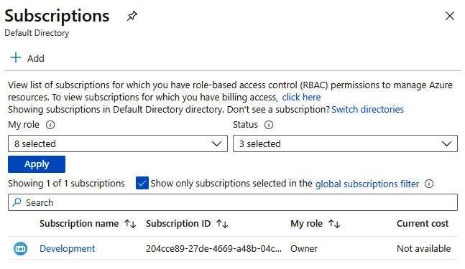Click the Default Directory subtitle
The height and width of the screenshot is (269, 465).
point(37,33)
